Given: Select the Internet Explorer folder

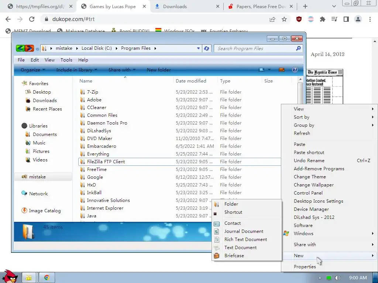Looking at the screenshot, I should (105, 208).
